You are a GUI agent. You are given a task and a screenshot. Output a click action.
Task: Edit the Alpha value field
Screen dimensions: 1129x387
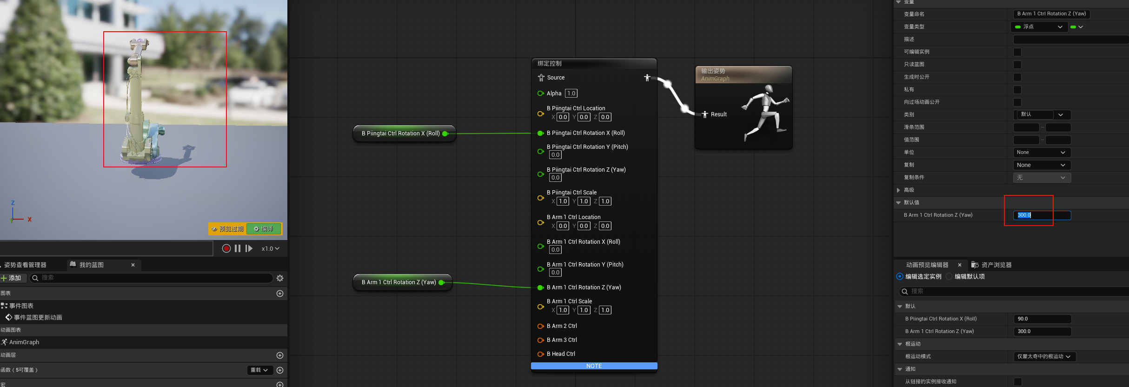click(571, 93)
